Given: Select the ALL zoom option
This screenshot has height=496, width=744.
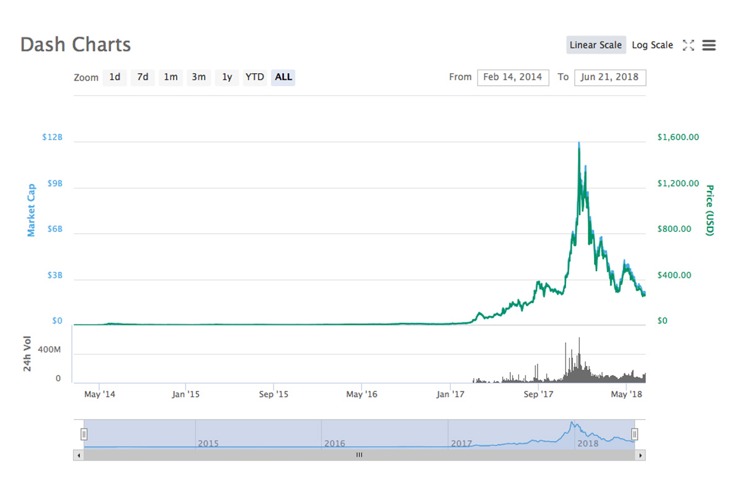Looking at the screenshot, I should [283, 77].
